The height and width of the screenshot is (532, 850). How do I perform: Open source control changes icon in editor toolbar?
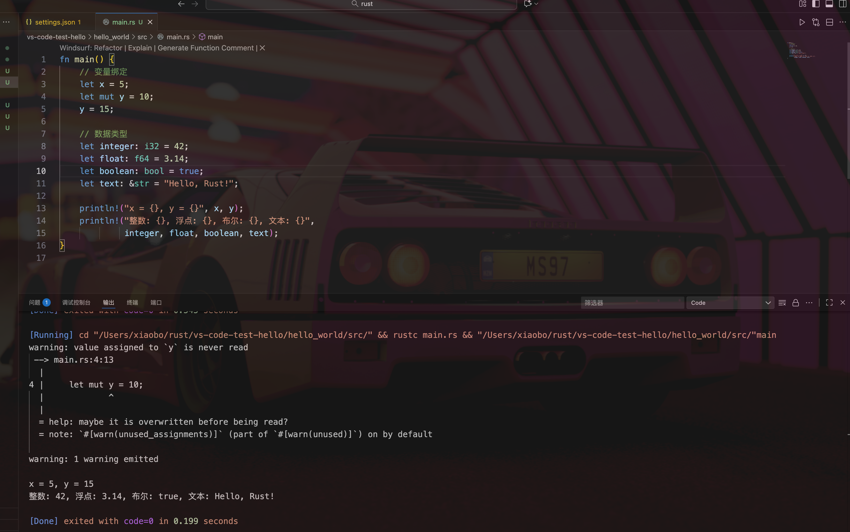(816, 22)
